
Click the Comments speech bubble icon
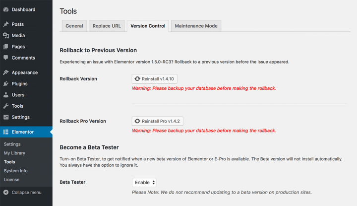point(6,58)
